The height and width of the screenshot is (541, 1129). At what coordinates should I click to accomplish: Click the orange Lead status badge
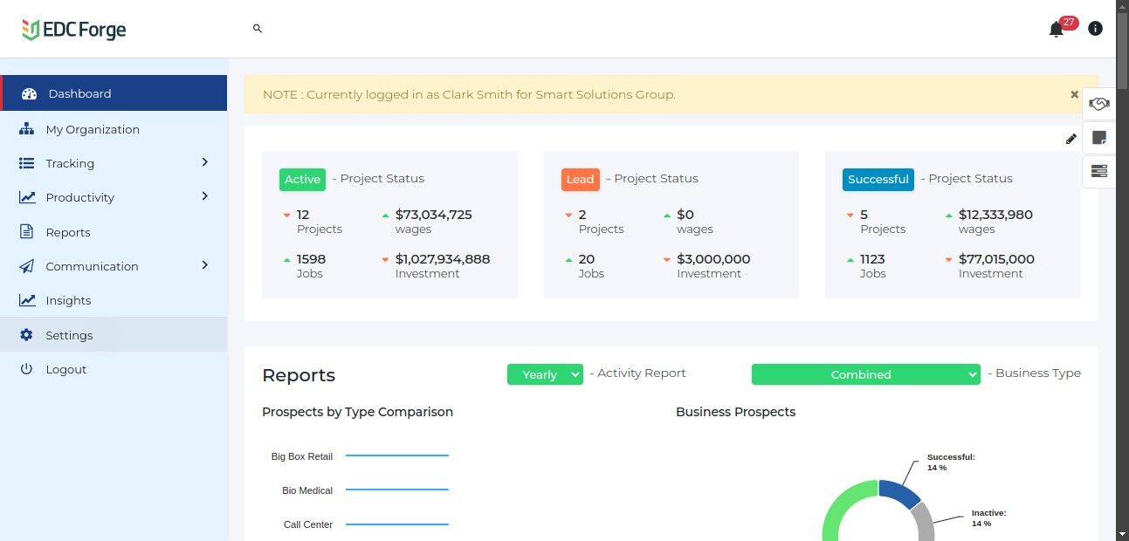[x=581, y=179]
